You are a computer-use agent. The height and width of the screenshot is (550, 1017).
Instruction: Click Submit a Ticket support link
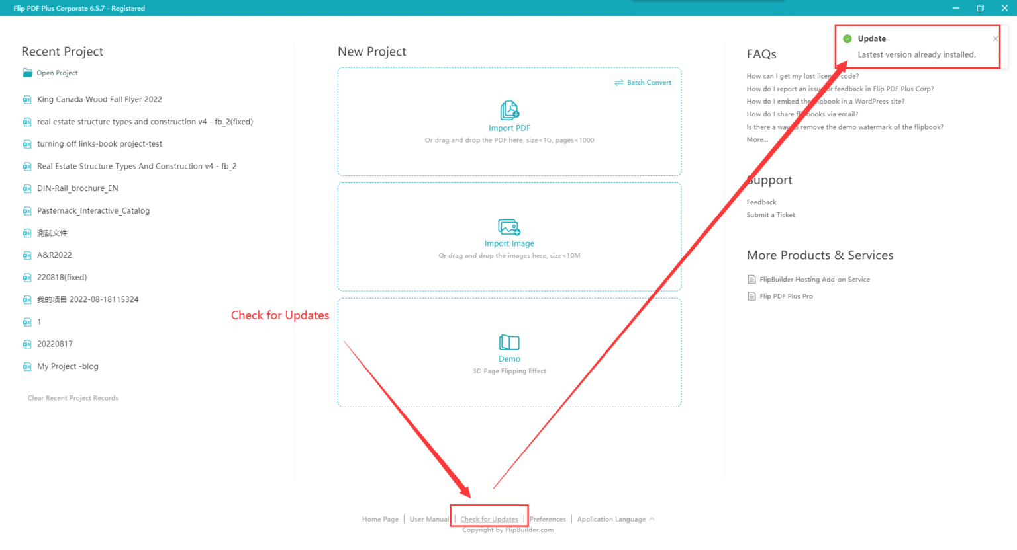click(x=771, y=215)
